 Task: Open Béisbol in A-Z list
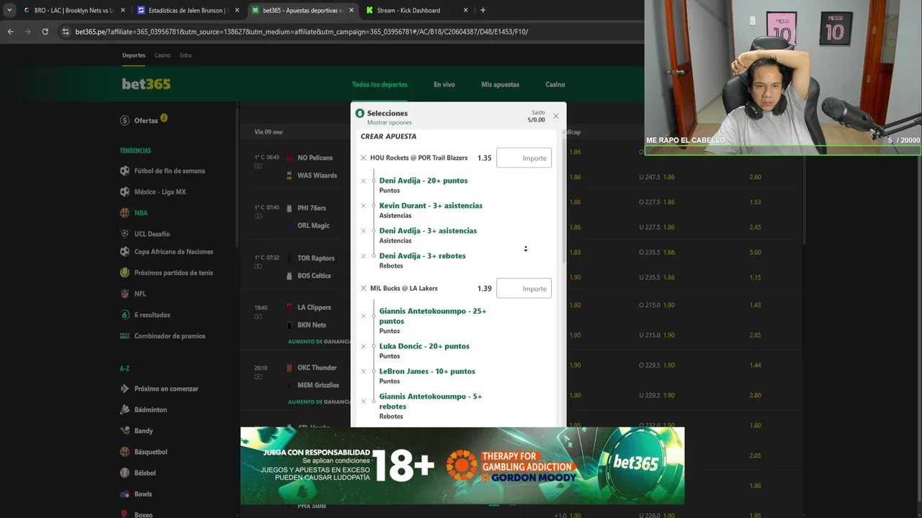[x=145, y=473]
